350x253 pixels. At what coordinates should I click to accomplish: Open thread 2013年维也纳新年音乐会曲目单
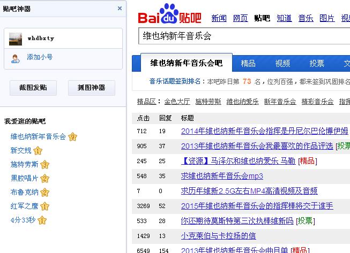(234, 250)
